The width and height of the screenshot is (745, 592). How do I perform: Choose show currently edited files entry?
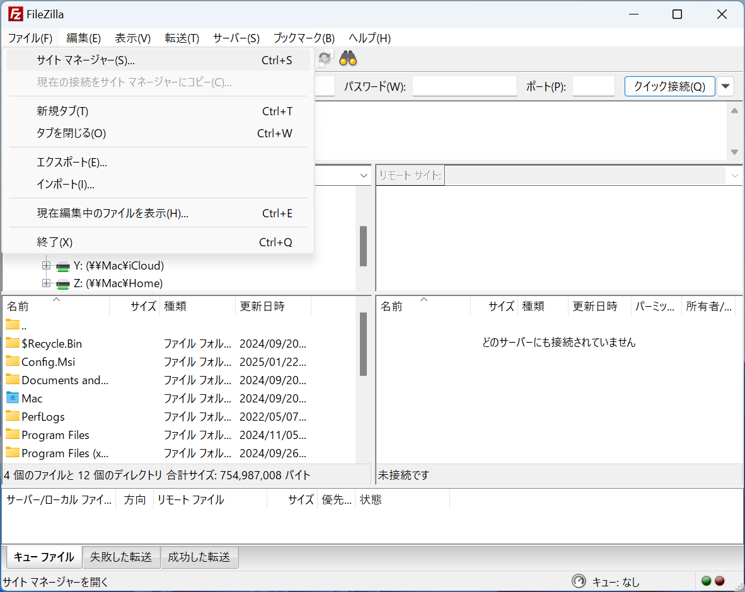[x=158, y=213]
